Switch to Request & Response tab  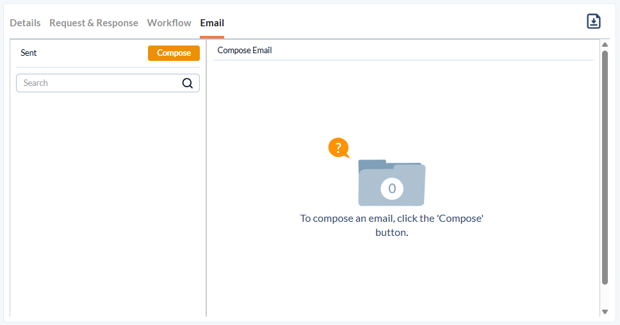click(94, 23)
